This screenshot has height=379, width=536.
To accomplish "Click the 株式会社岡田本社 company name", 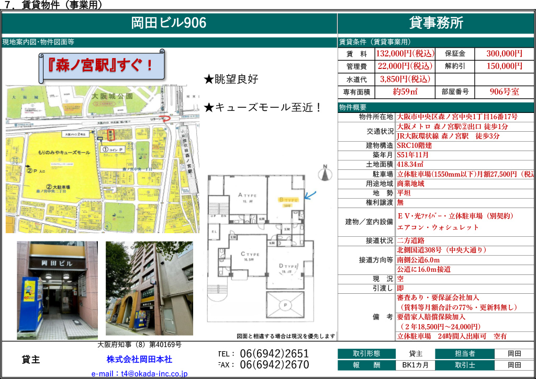I will 139,360.
